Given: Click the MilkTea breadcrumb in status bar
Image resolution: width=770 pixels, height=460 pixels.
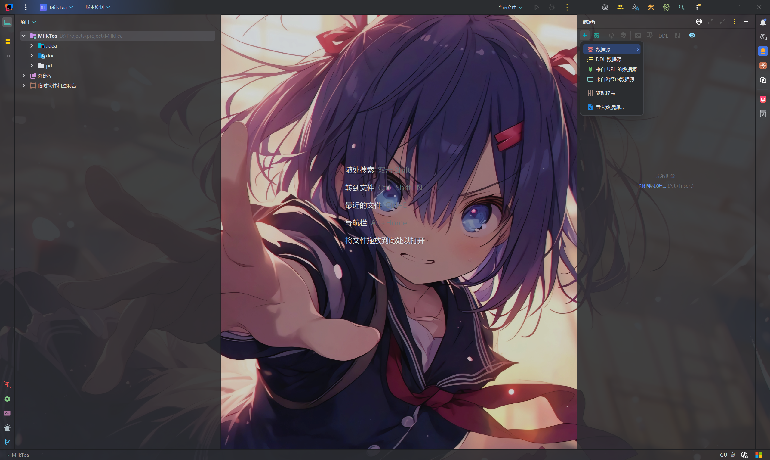Looking at the screenshot, I should click(20, 455).
